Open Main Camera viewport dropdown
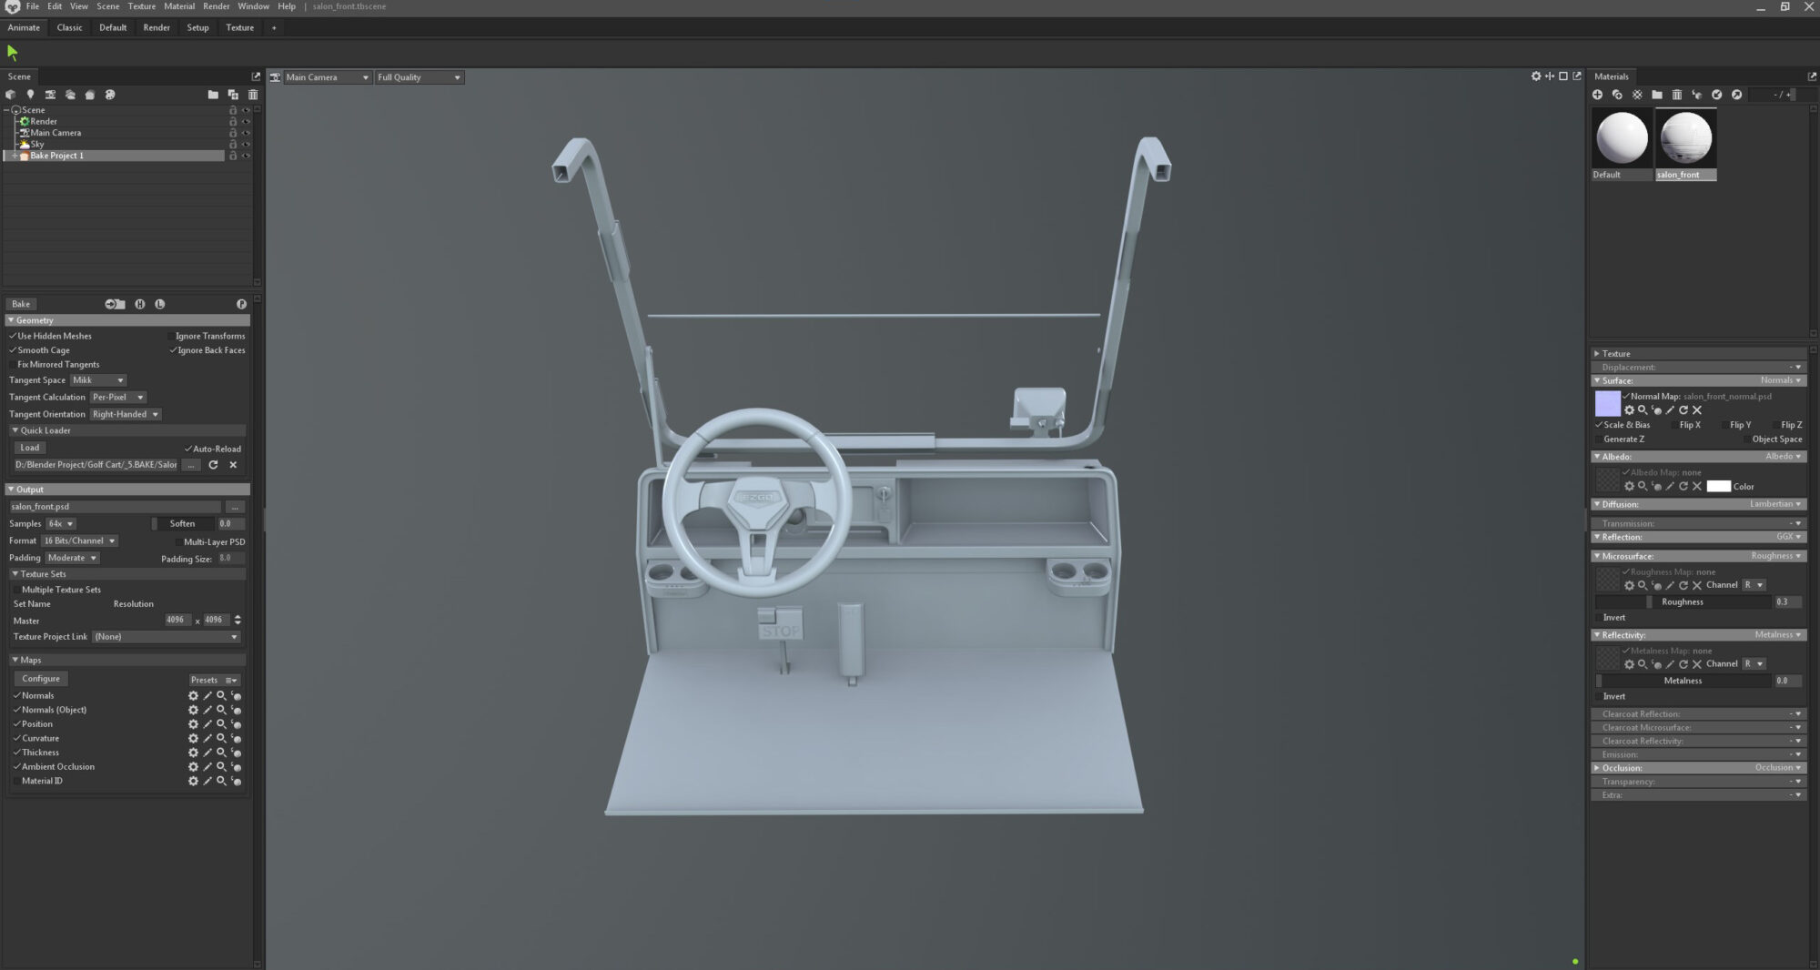The width and height of the screenshot is (1820, 970). (x=328, y=77)
